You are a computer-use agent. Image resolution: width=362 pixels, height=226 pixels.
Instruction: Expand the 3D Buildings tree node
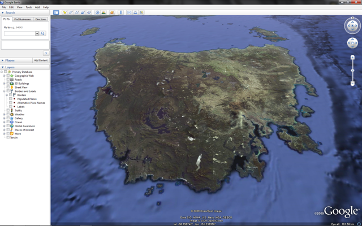click(x=4, y=84)
